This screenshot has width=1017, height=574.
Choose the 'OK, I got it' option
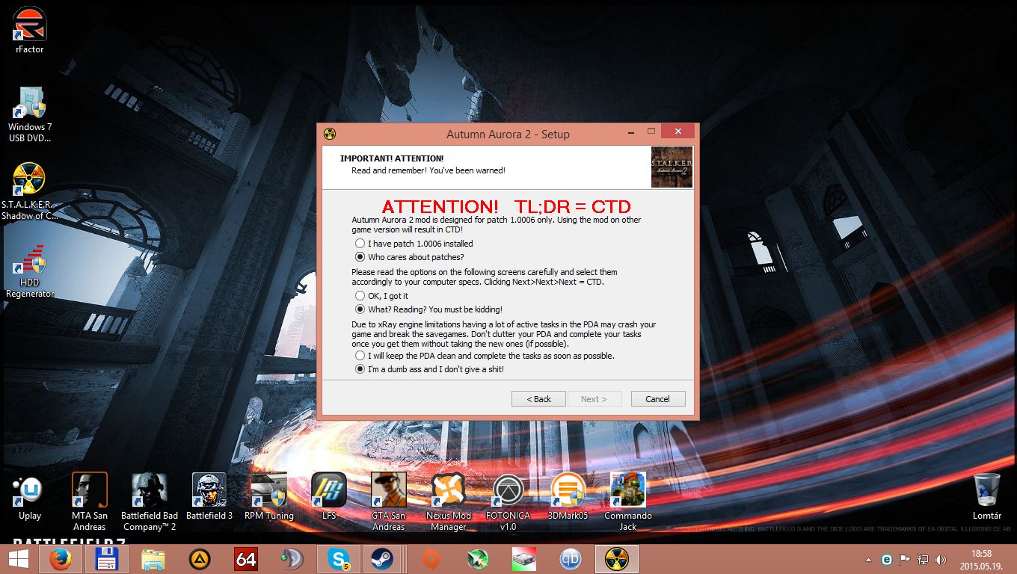(x=360, y=296)
